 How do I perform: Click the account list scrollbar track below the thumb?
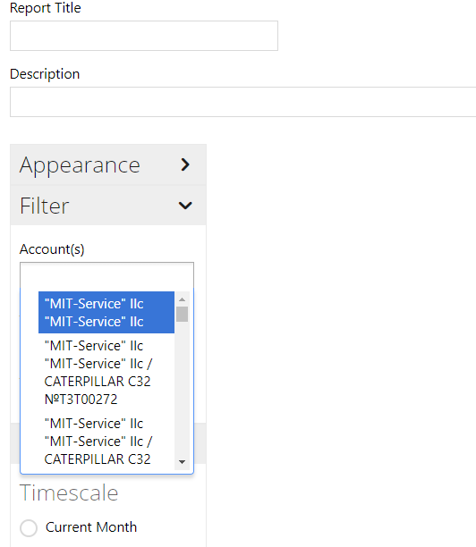click(x=182, y=389)
